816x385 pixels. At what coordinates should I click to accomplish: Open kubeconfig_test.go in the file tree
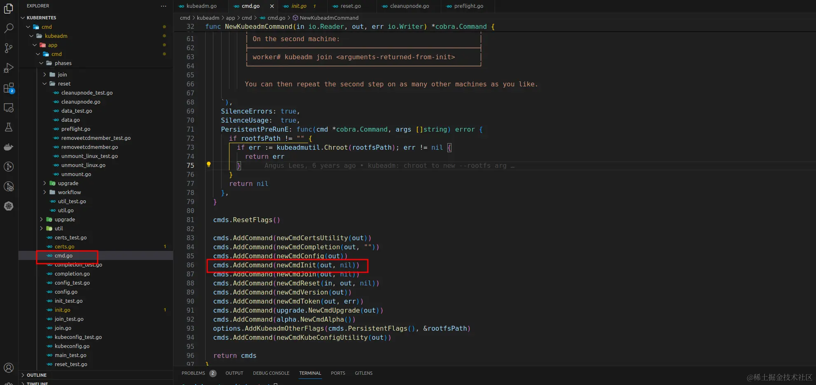click(x=78, y=337)
